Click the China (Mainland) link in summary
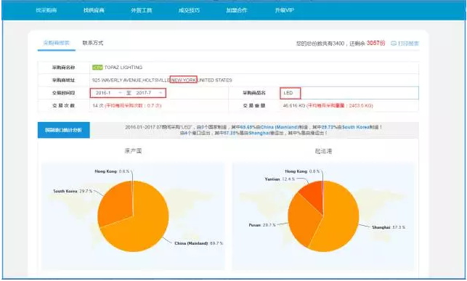This screenshot has width=467, height=281. click(x=280, y=127)
